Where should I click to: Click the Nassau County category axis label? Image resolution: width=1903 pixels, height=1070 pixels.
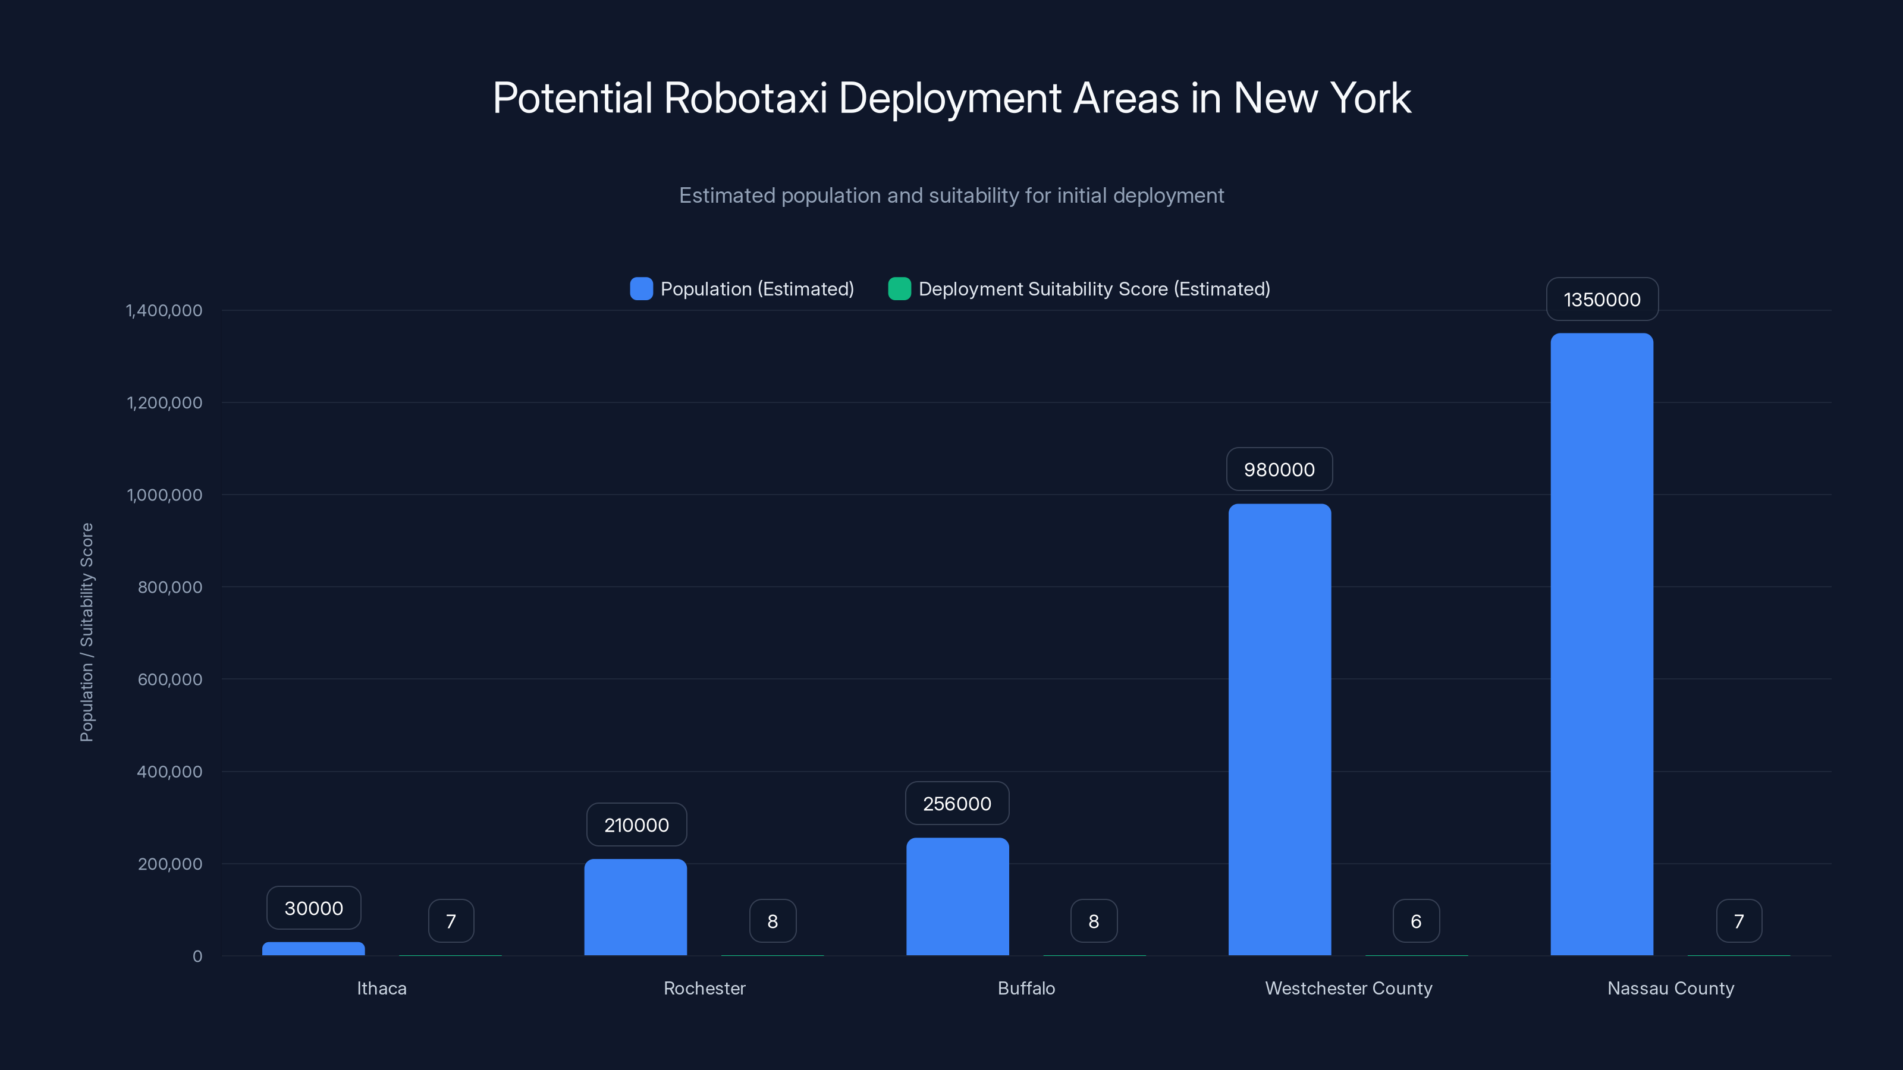click(x=1671, y=988)
